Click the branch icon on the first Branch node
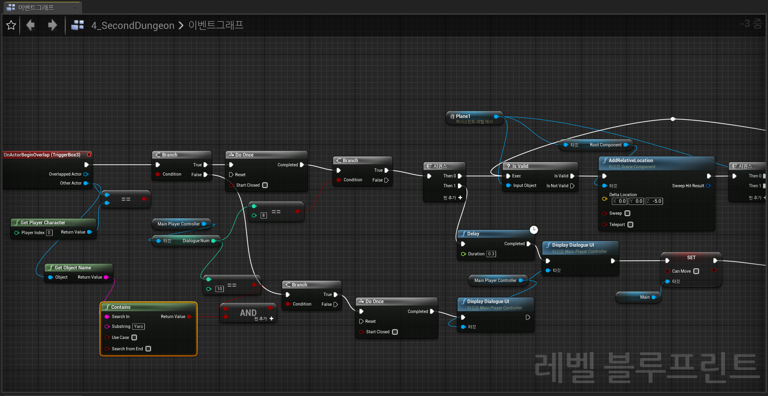The image size is (768, 396). coord(158,155)
